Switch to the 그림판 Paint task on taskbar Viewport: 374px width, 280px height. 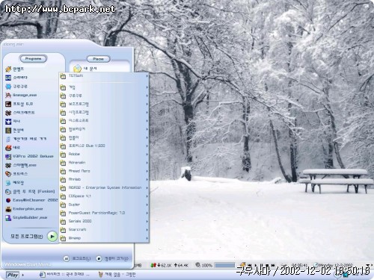pyautogui.click(x=117, y=275)
